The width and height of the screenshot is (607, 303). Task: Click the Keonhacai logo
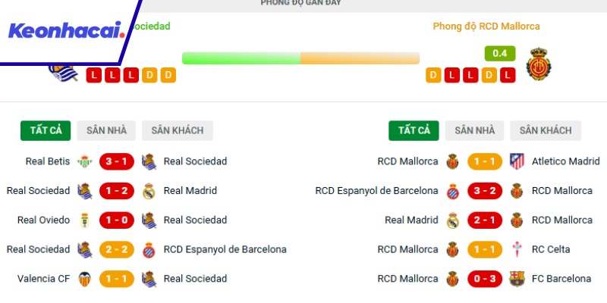[66, 31]
